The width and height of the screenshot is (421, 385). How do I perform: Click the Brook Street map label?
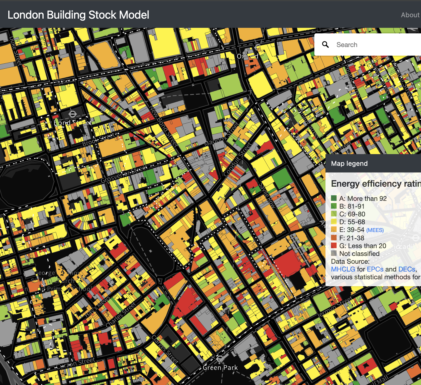click(x=98, y=139)
